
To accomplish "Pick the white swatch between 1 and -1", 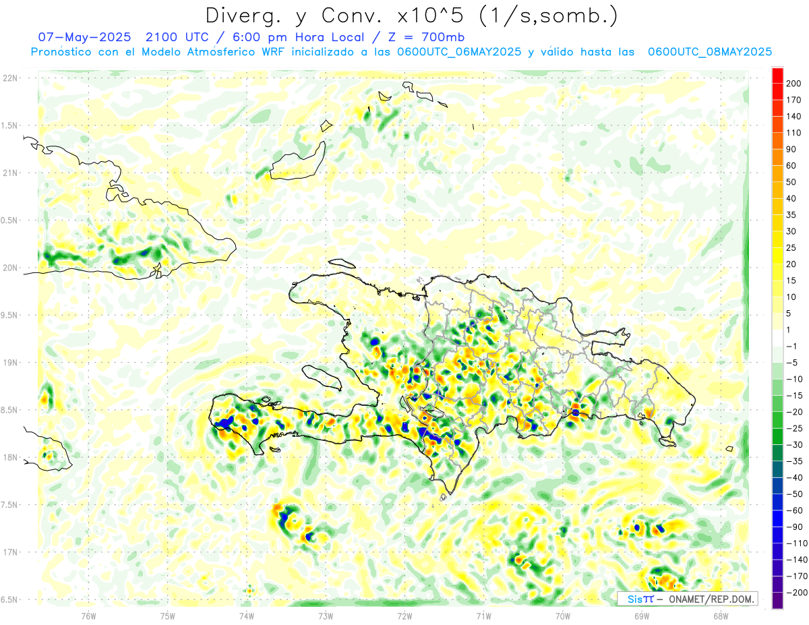I will [x=778, y=338].
